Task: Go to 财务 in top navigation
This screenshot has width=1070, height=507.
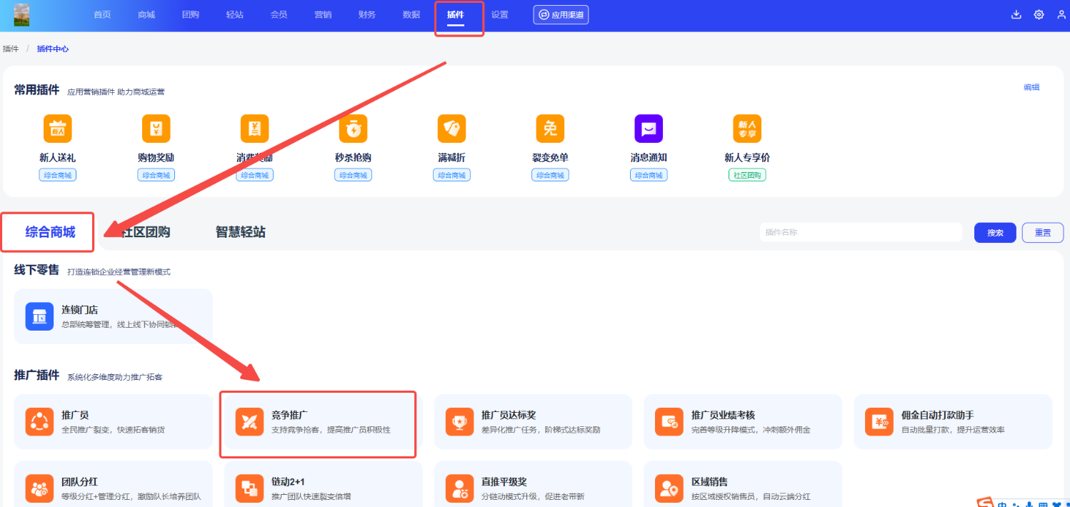Action: pos(367,14)
